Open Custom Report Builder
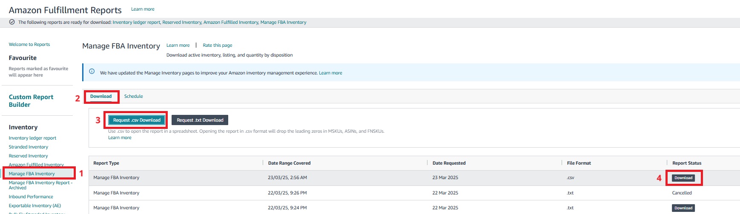This screenshot has height=214, width=740. pyautogui.click(x=31, y=101)
